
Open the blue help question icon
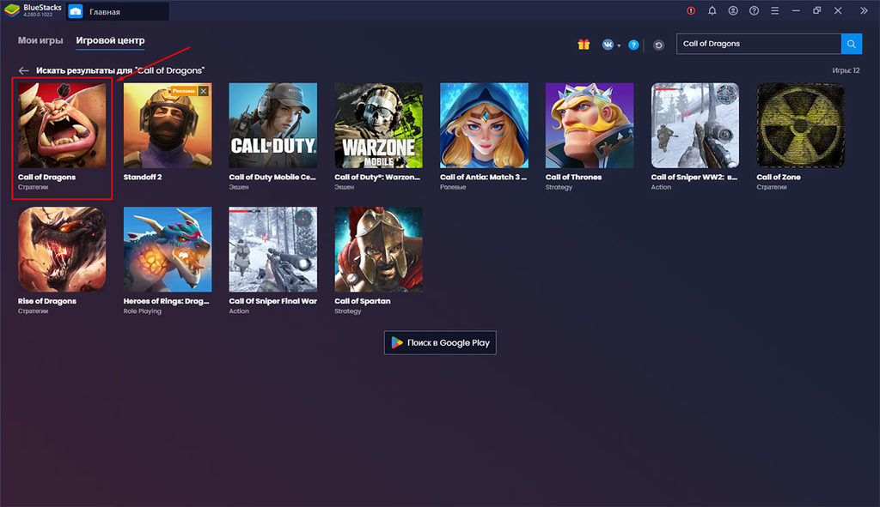(x=633, y=45)
